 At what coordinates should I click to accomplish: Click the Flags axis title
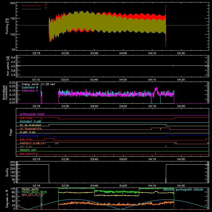point(11,132)
